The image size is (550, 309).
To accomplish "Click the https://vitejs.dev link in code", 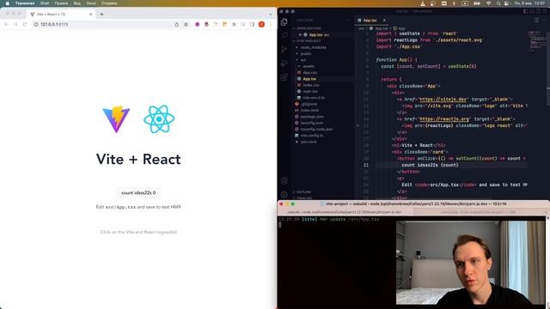I will click(x=443, y=100).
